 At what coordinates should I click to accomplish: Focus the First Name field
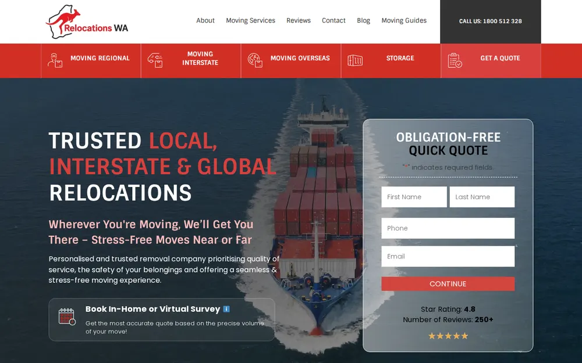(x=414, y=197)
